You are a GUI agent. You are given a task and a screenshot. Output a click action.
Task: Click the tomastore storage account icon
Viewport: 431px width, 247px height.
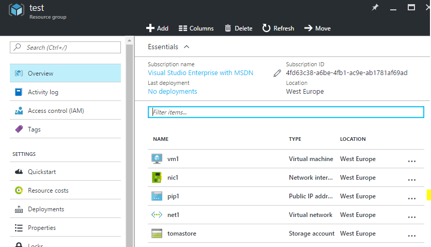[x=157, y=234]
